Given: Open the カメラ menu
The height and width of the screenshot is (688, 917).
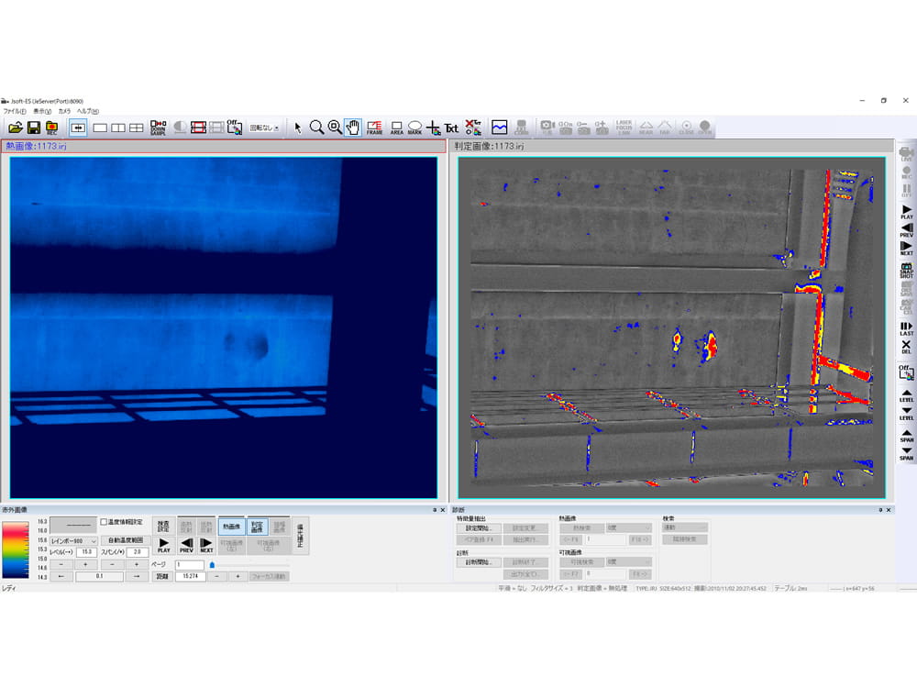Looking at the screenshot, I should tap(64, 111).
